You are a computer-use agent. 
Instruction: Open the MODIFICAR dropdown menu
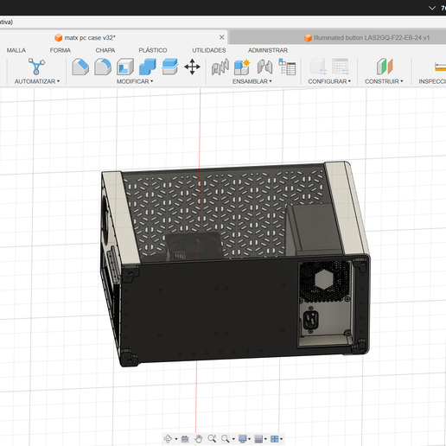click(135, 81)
